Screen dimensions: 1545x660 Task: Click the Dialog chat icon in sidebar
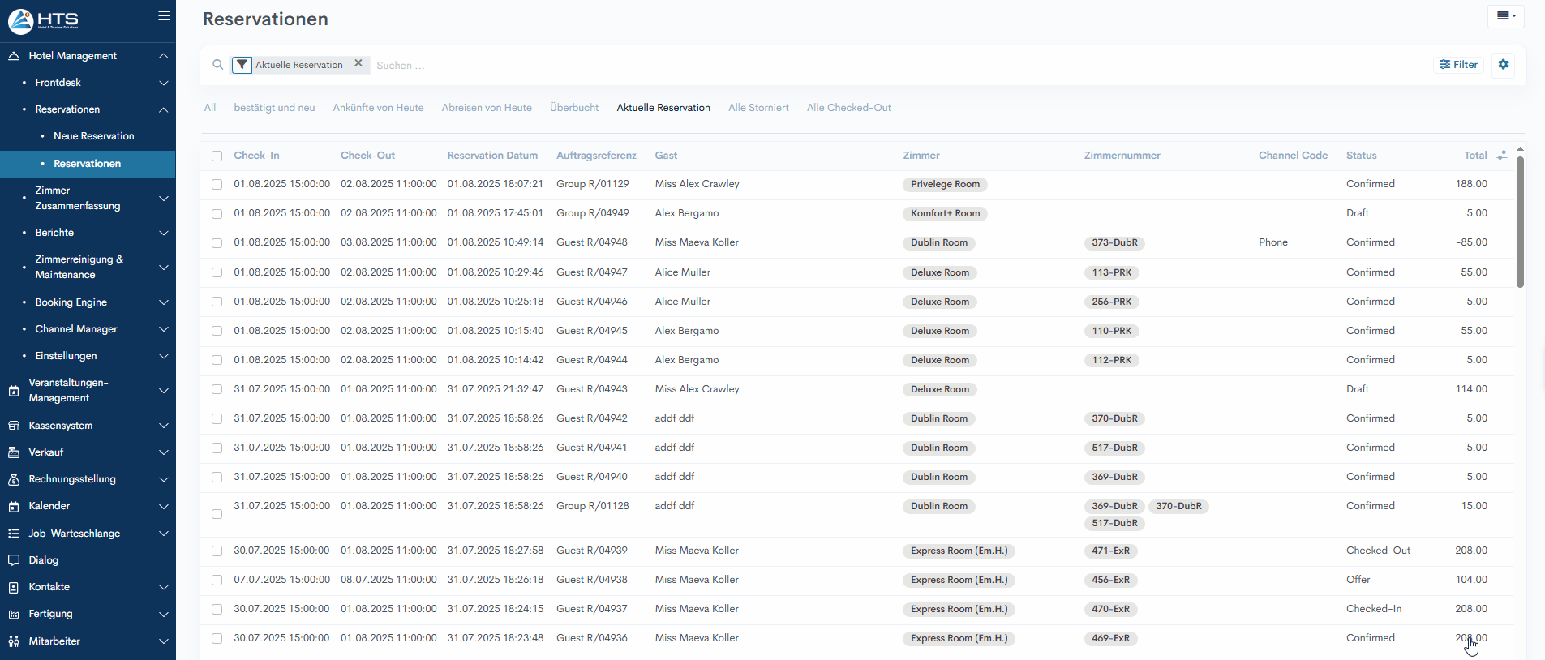tap(14, 560)
